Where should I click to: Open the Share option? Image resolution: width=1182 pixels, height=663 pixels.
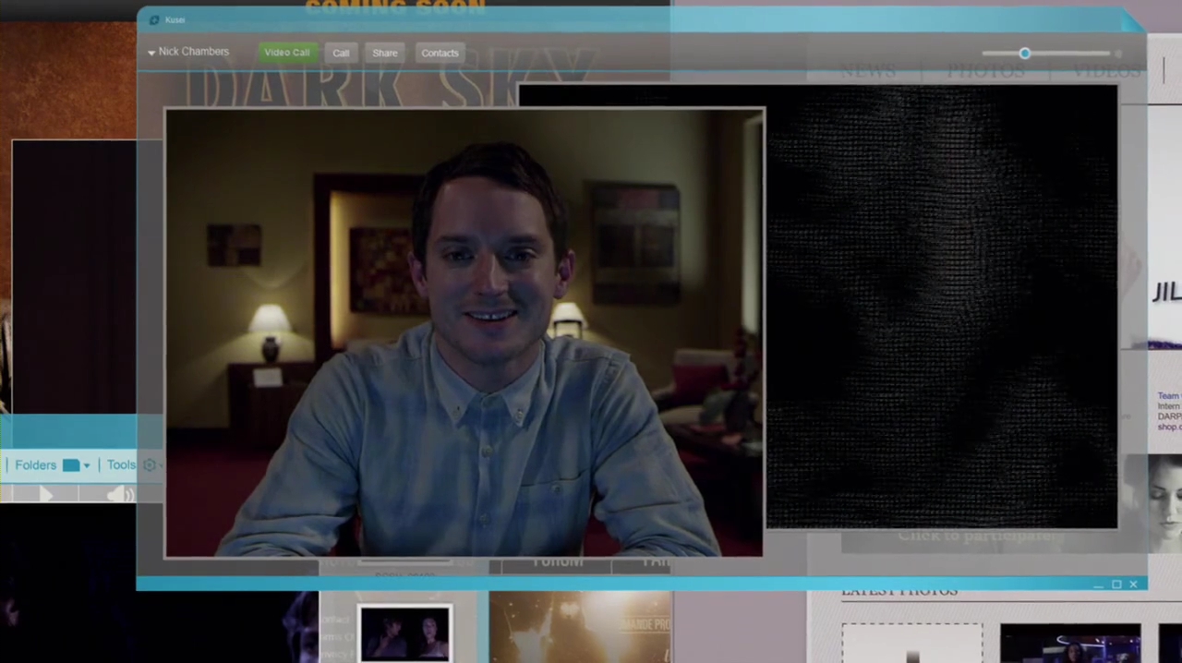click(x=385, y=53)
